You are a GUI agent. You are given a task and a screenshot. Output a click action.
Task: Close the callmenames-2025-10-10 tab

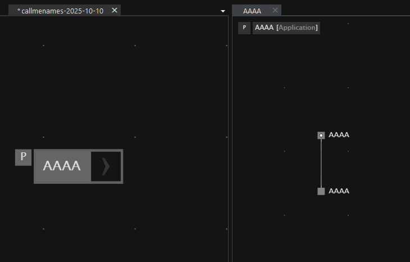[x=115, y=10]
